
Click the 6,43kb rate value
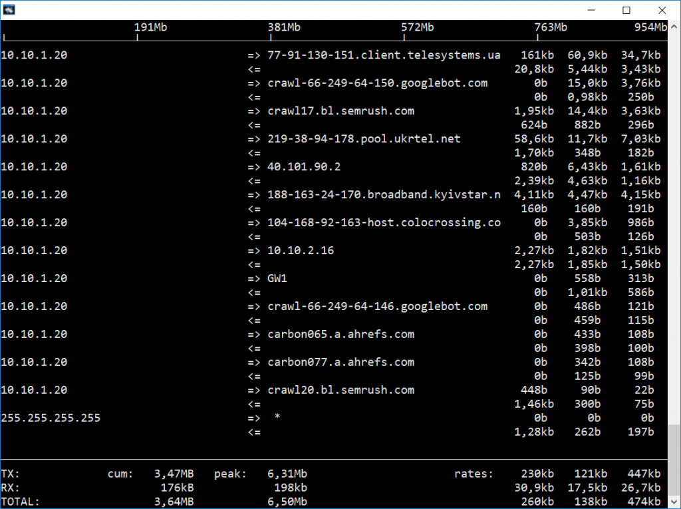coord(587,167)
